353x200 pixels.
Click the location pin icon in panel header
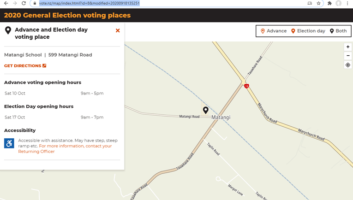[x=8, y=30]
